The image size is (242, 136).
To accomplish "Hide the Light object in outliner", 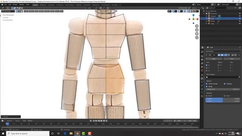I will 240,23.
